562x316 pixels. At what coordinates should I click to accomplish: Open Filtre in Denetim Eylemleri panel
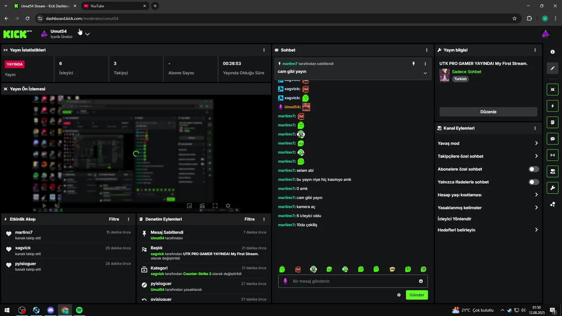coord(249,219)
